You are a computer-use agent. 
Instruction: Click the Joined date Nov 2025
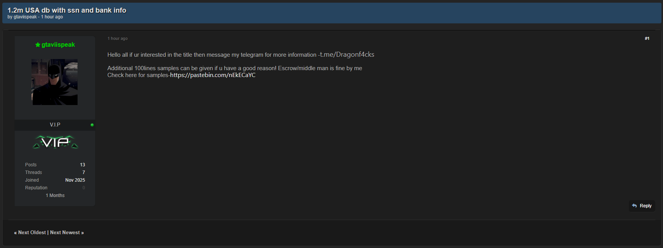point(75,180)
